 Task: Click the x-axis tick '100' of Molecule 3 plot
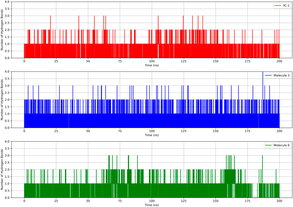click(x=152, y=131)
